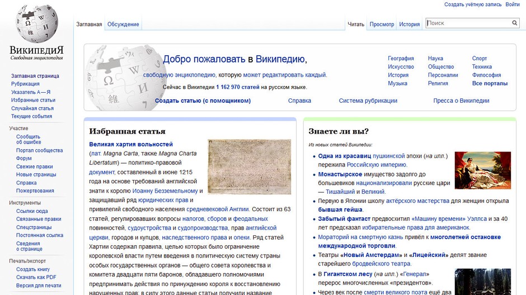The height and width of the screenshot is (295, 526).
Task: Click Сообщить об ошибке link
Action: (x=29, y=139)
